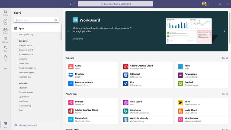This screenshot has height=130, width=231.
Task: Click the WorkBoard dashboard preview image
Action: [189, 31]
